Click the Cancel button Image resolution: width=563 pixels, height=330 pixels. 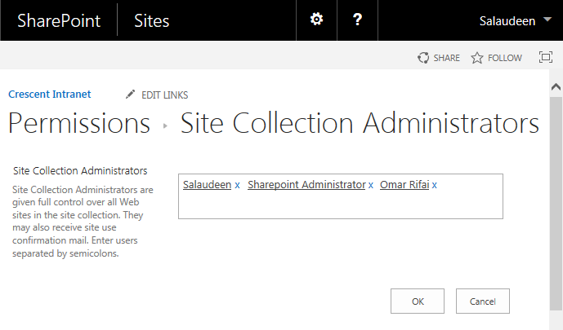pos(483,301)
